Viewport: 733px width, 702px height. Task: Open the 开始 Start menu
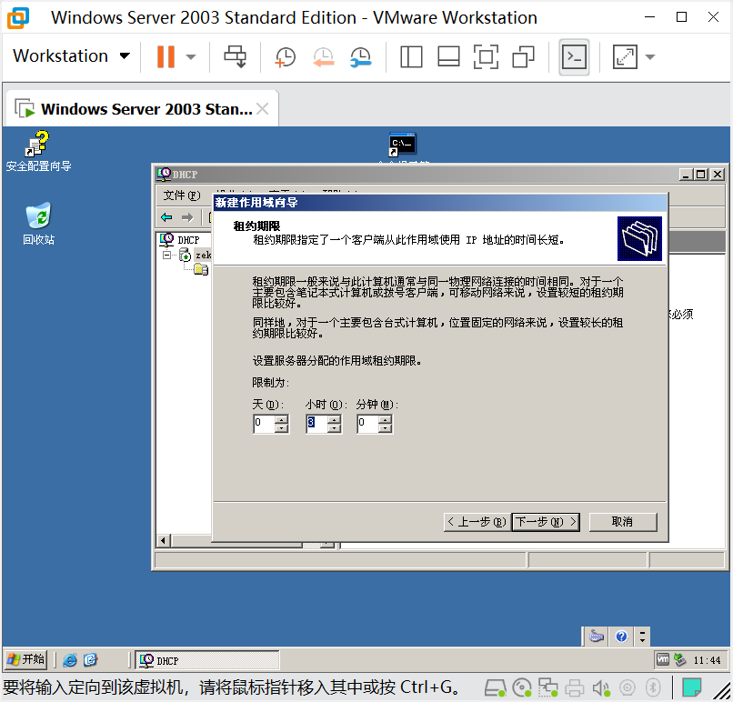click(26, 660)
